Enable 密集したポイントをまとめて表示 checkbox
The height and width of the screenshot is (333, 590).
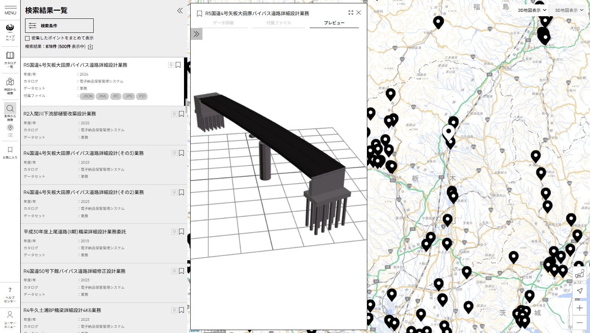pyautogui.click(x=27, y=38)
